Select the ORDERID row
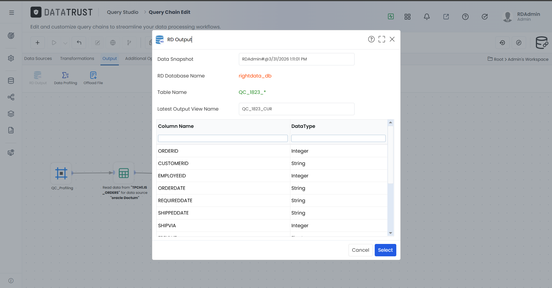Screen dimensions: 552x288 (x=272, y=151)
